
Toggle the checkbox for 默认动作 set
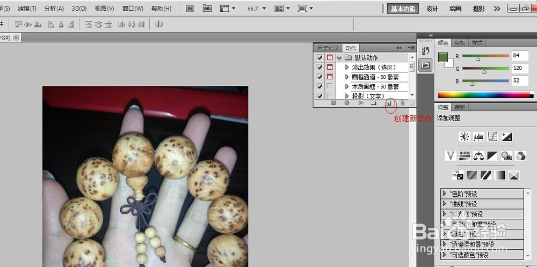pyautogui.click(x=320, y=57)
